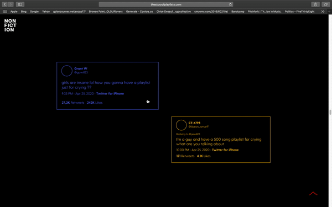332x207 pixels.
Task: Open the golancourses.net bookmark
Action: point(69,12)
